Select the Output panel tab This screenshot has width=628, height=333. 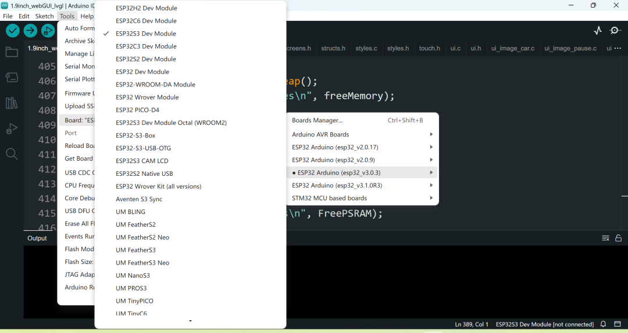pyautogui.click(x=37, y=238)
